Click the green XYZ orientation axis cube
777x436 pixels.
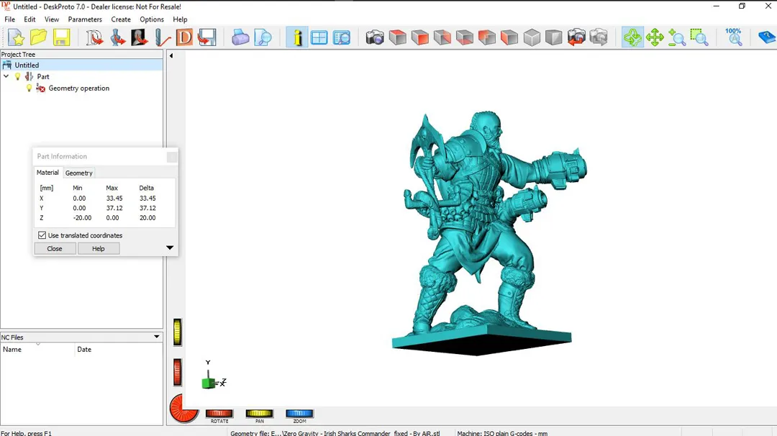click(209, 383)
